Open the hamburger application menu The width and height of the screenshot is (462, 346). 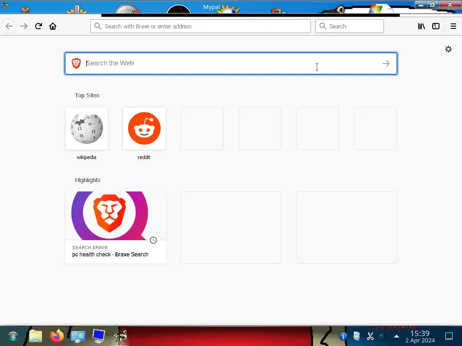point(453,26)
